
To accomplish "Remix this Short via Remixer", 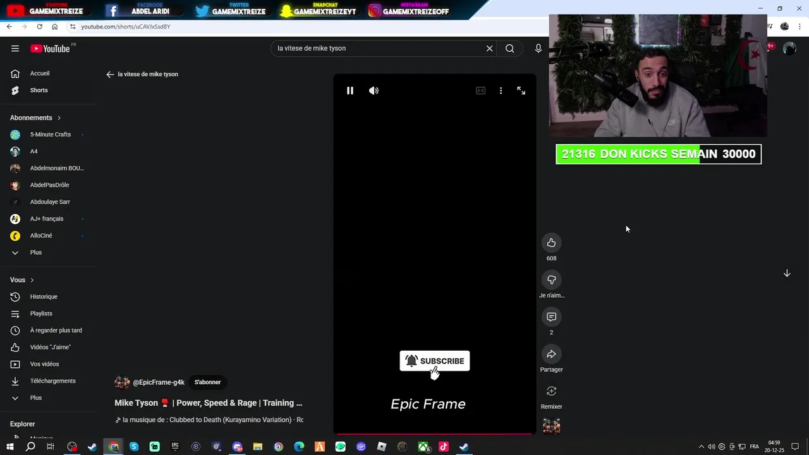I will (551, 391).
